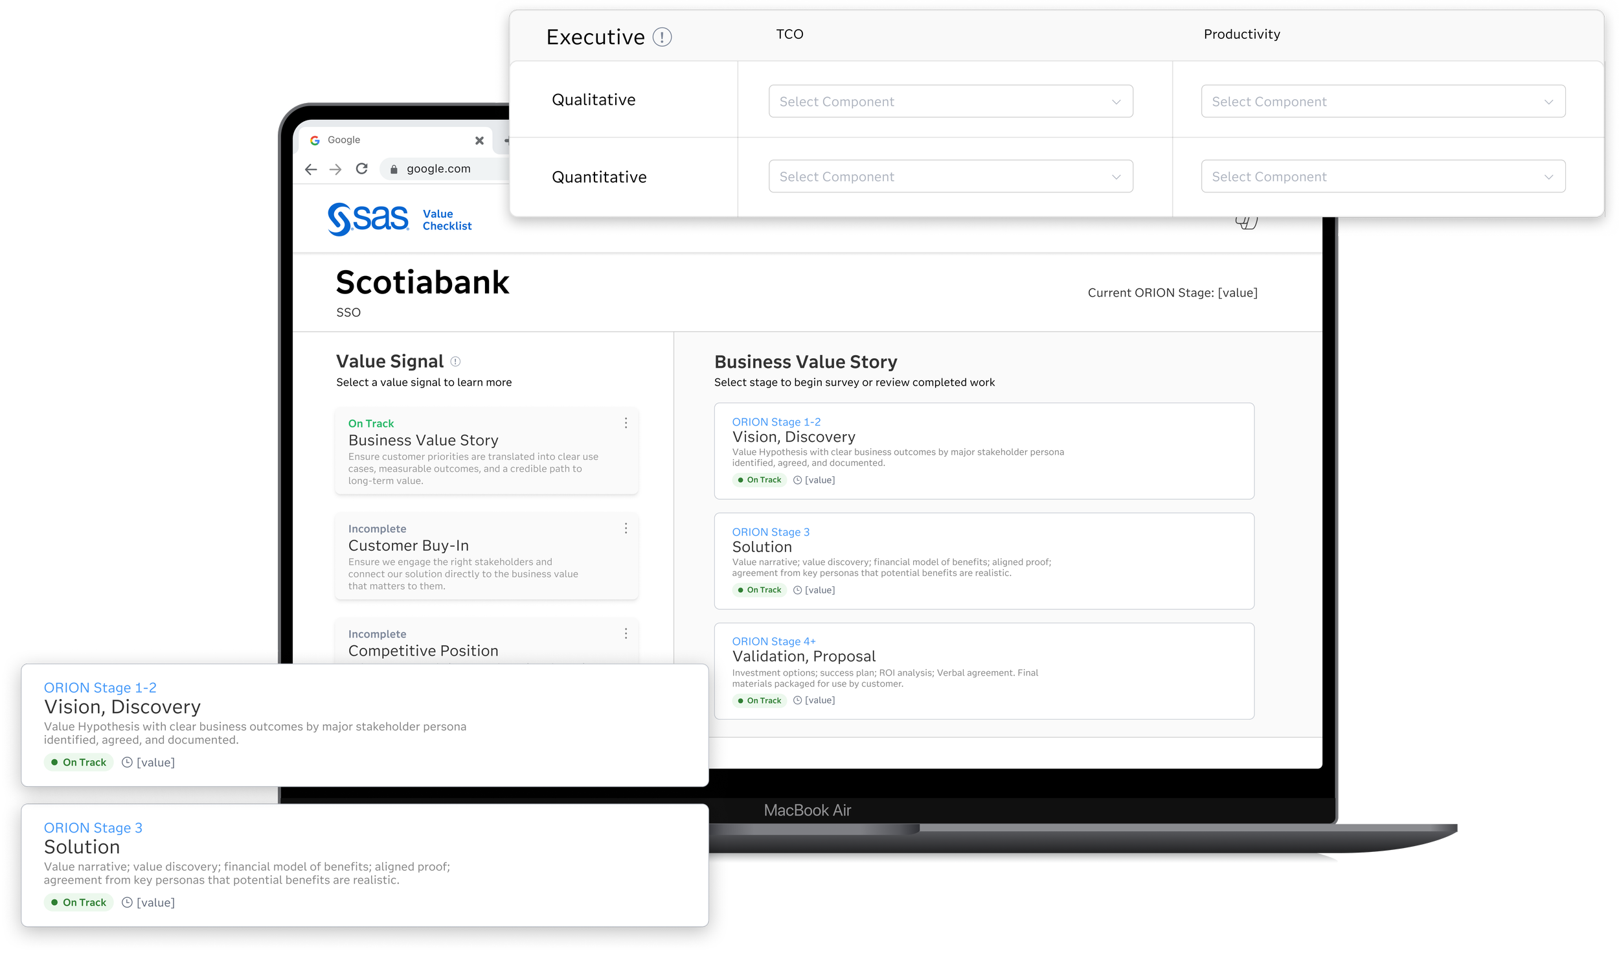Viewport: 1619px width, 953px height.
Task: Open Quantitative Productivity Select Component dropdown
Action: [1383, 177]
